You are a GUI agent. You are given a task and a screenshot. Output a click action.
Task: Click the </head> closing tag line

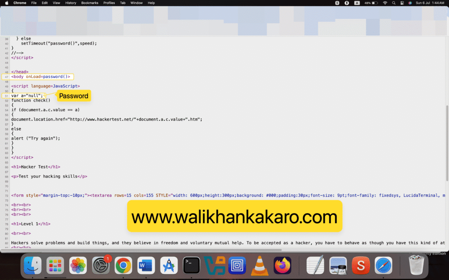tap(20, 72)
